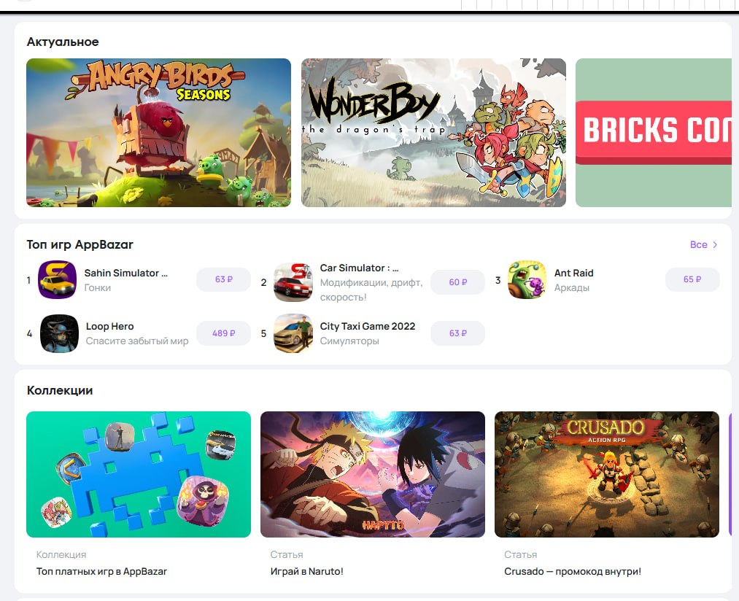Open the Wonder Boy Dragon's Trap banner
The image size is (739, 601).
tap(433, 133)
